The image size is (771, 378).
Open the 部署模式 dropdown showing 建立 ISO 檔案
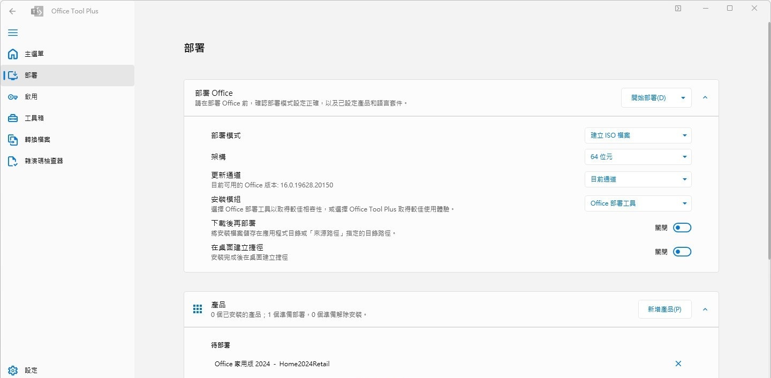point(638,135)
